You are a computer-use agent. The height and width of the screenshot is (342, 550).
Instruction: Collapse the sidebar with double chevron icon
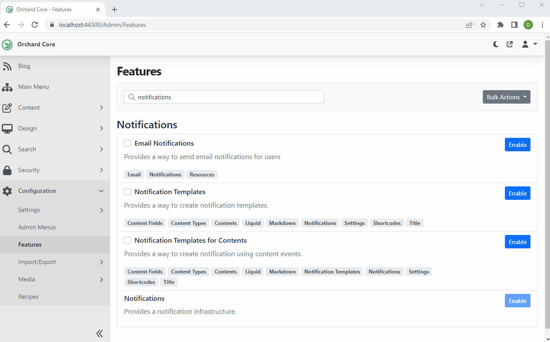(x=100, y=333)
